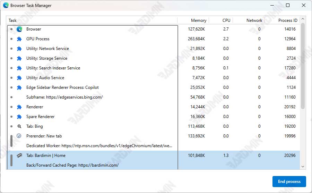
Task: Select the Tab: Bing row
Action: coord(153,126)
